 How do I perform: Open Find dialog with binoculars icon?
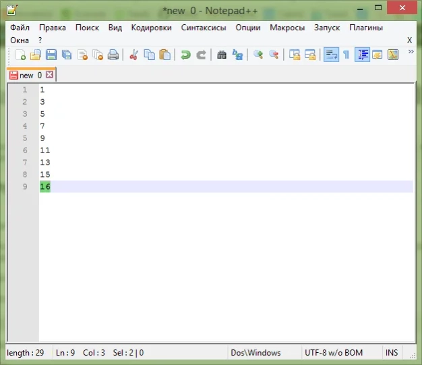click(x=222, y=55)
